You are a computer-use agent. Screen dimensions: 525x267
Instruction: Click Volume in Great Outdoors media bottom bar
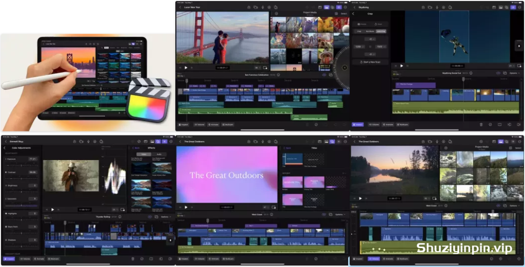374,259
